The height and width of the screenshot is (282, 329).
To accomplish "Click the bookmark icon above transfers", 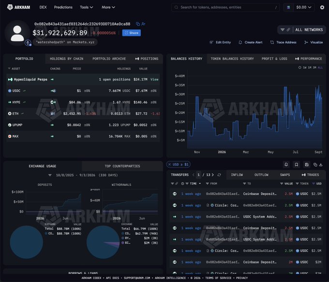I will click(297, 165).
